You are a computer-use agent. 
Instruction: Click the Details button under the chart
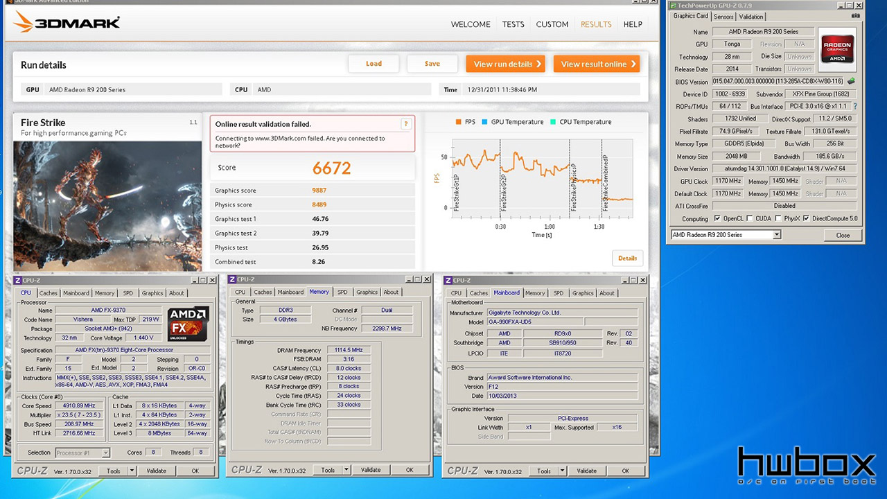[x=627, y=259]
